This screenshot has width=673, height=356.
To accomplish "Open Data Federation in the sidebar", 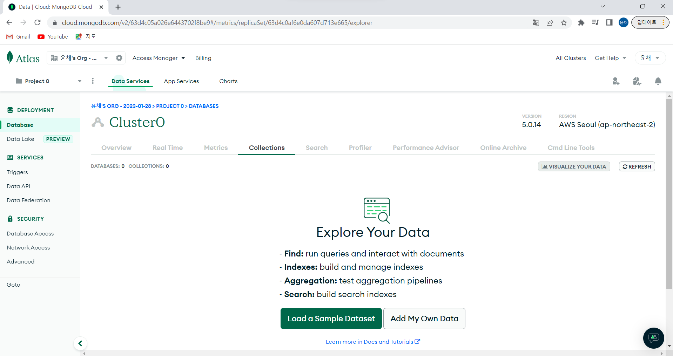I will click(x=28, y=200).
